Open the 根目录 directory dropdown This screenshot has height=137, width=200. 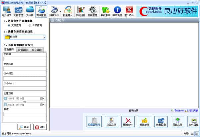pos(25,37)
